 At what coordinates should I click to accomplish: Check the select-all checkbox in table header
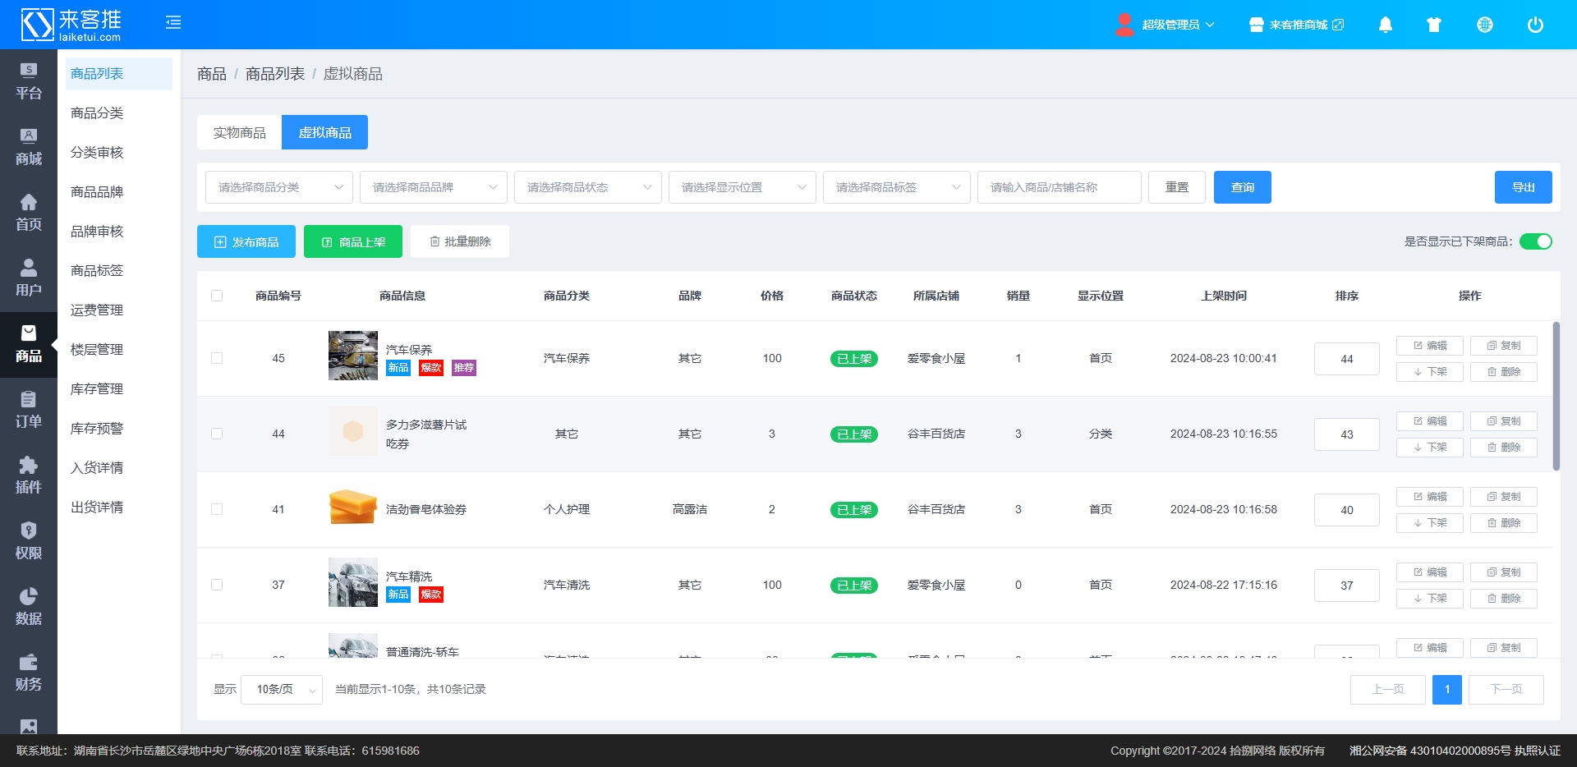click(217, 296)
